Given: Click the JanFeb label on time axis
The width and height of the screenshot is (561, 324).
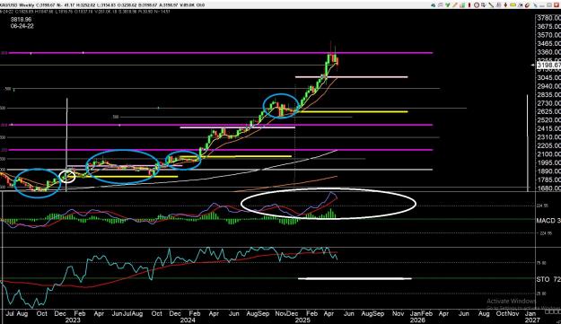Looking at the screenshot, I should point(422,313).
